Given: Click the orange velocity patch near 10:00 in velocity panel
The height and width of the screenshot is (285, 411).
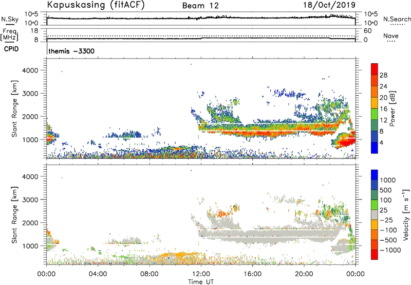Looking at the screenshot, I should pos(178,255).
